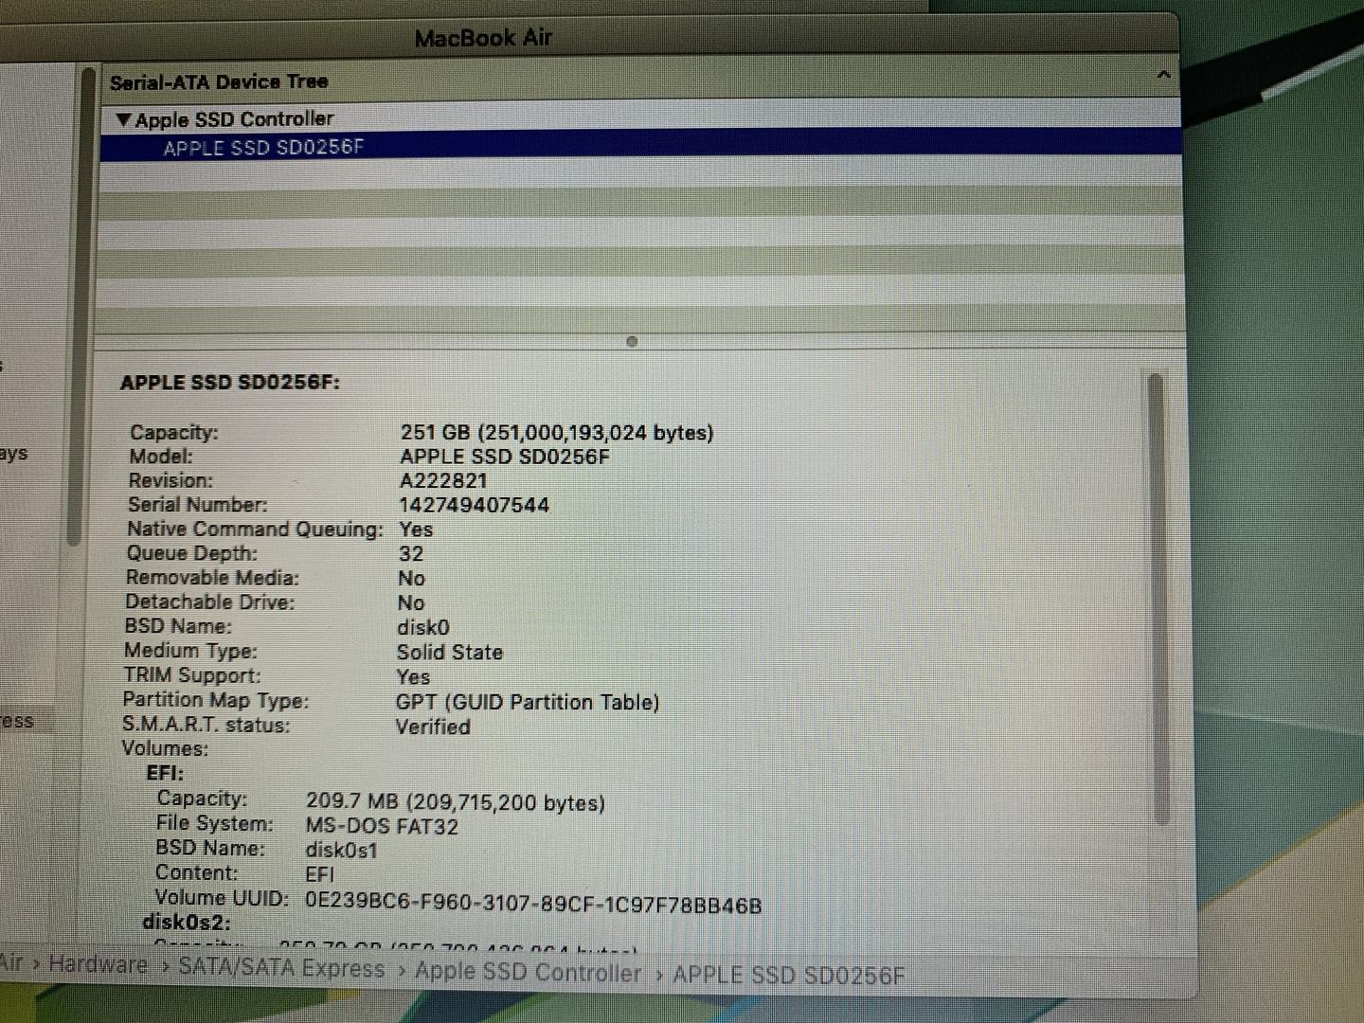
Task: Click the GPT (GUID Partition Table) value
Action: [x=528, y=703]
